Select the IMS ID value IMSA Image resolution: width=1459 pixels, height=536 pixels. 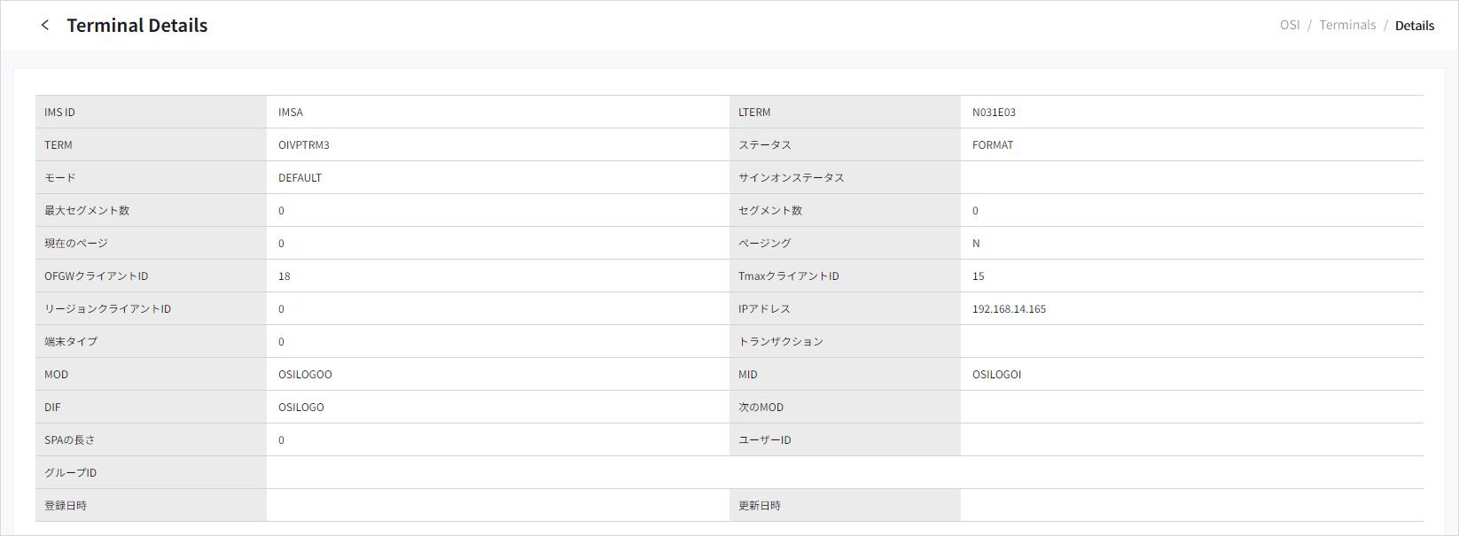pyautogui.click(x=291, y=113)
